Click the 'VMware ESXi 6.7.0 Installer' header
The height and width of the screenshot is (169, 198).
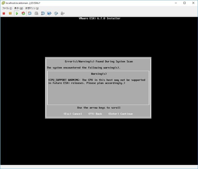99,18
